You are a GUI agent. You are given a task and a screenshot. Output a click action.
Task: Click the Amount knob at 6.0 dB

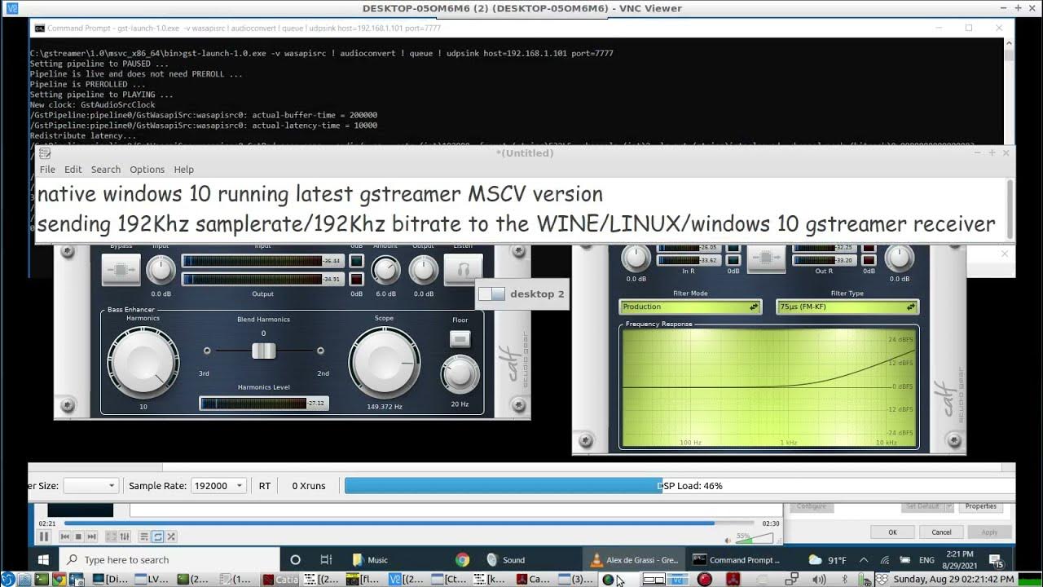click(x=385, y=270)
